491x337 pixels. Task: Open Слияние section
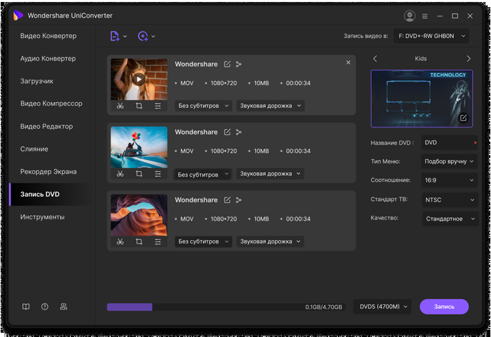point(34,149)
